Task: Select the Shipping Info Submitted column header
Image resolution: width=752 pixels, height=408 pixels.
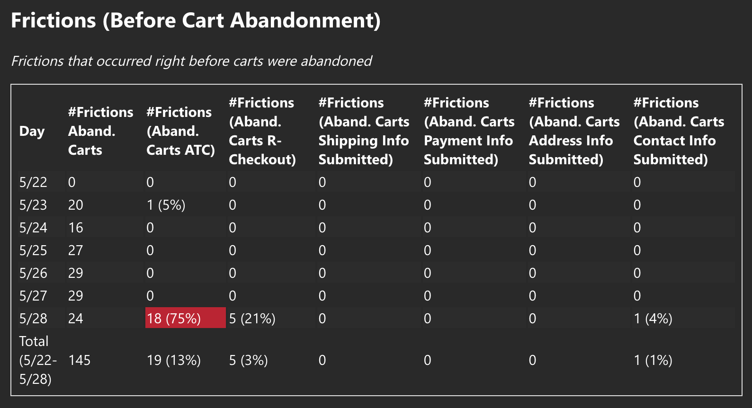Action: pos(364,131)
